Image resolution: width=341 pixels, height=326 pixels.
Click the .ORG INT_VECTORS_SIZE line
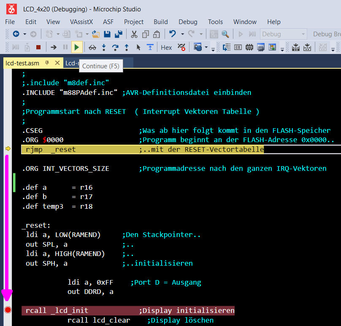coord(66,168)
